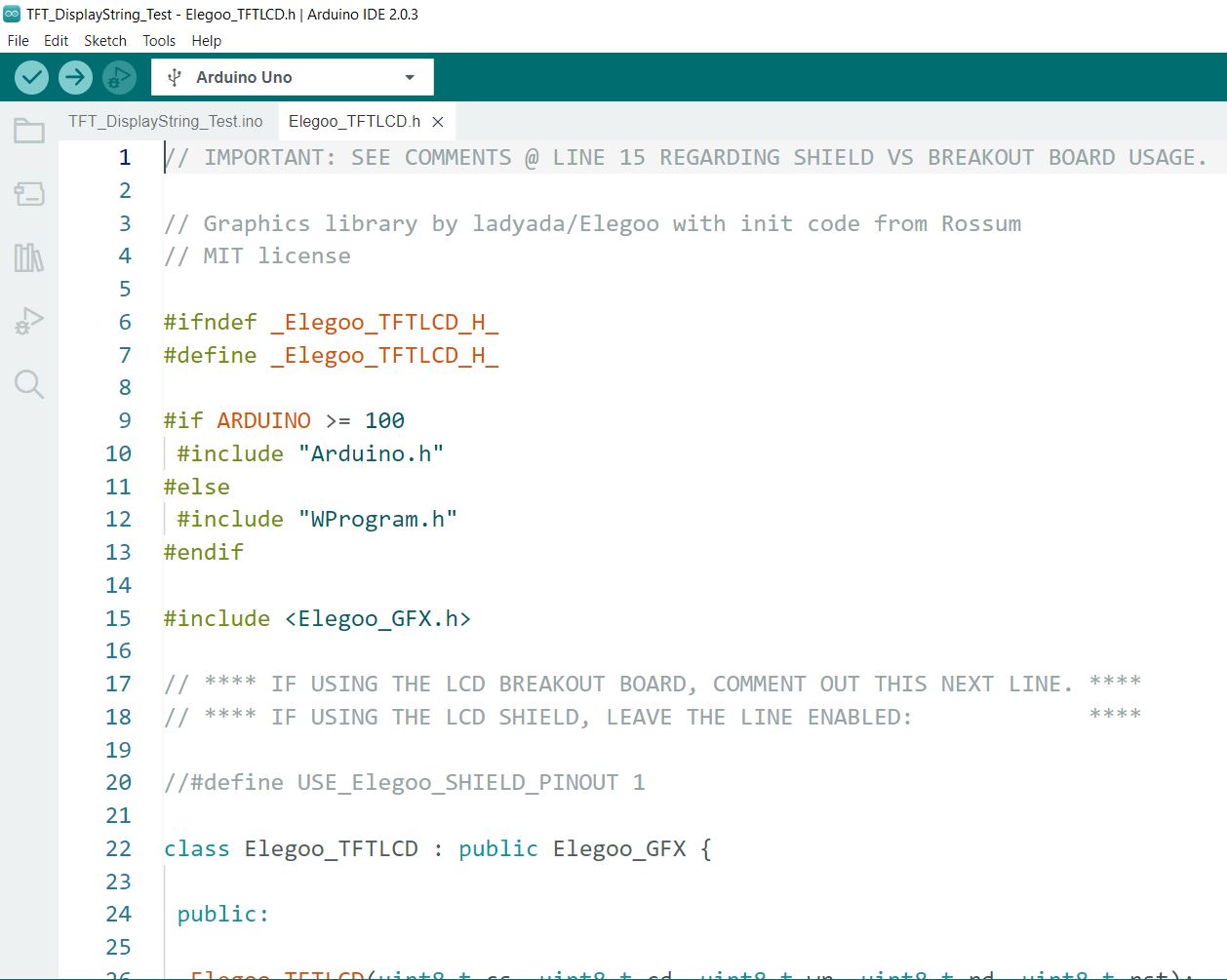Click the Arduino IDE icon in title bar
1227x980 pixels.
[12, 15]
